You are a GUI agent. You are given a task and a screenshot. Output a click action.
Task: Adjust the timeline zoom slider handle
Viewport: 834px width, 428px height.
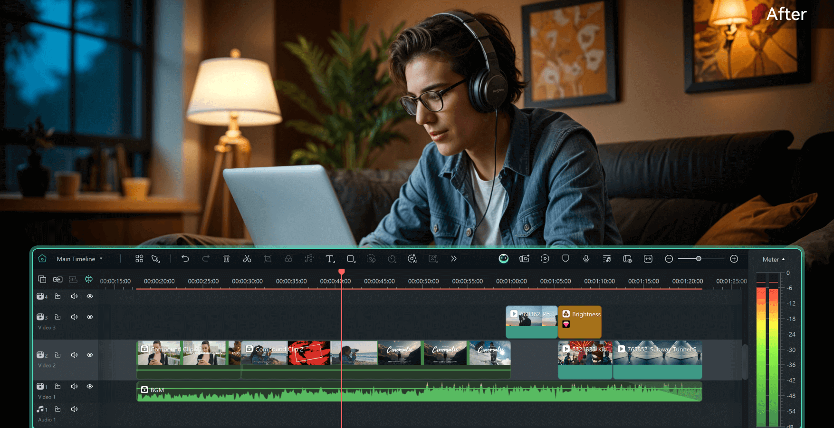pyautogui.click(x=699, y=259)
